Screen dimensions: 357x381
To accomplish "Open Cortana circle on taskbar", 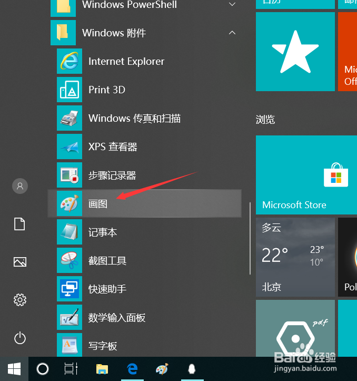I will 43,369.
